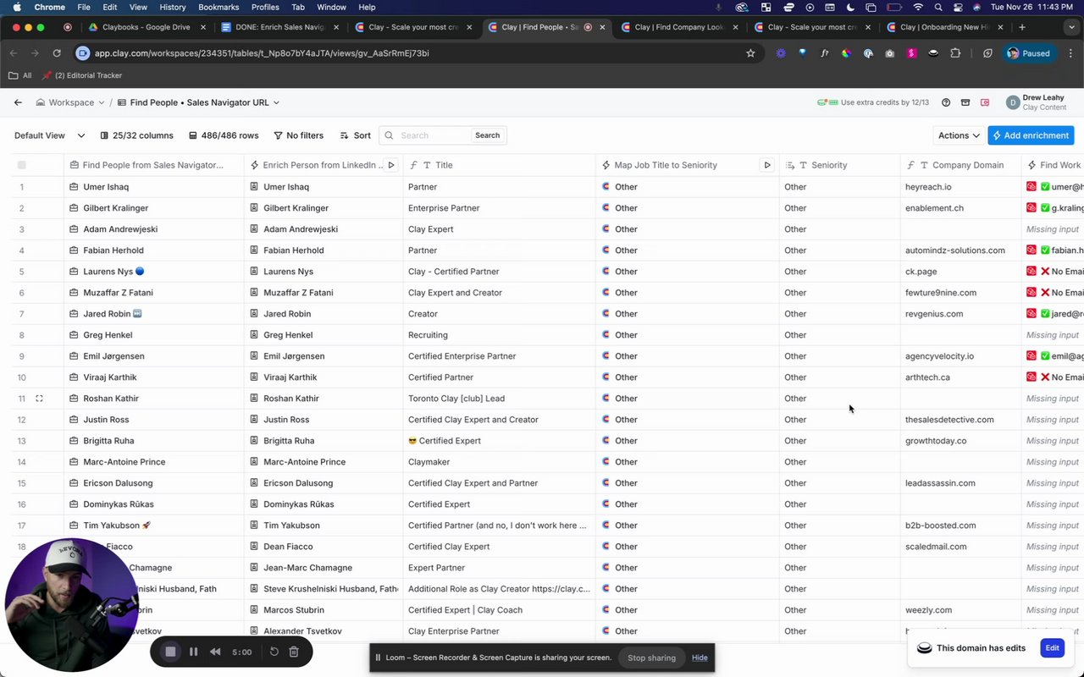Click Stop sharing in the Loom bar

651,658
